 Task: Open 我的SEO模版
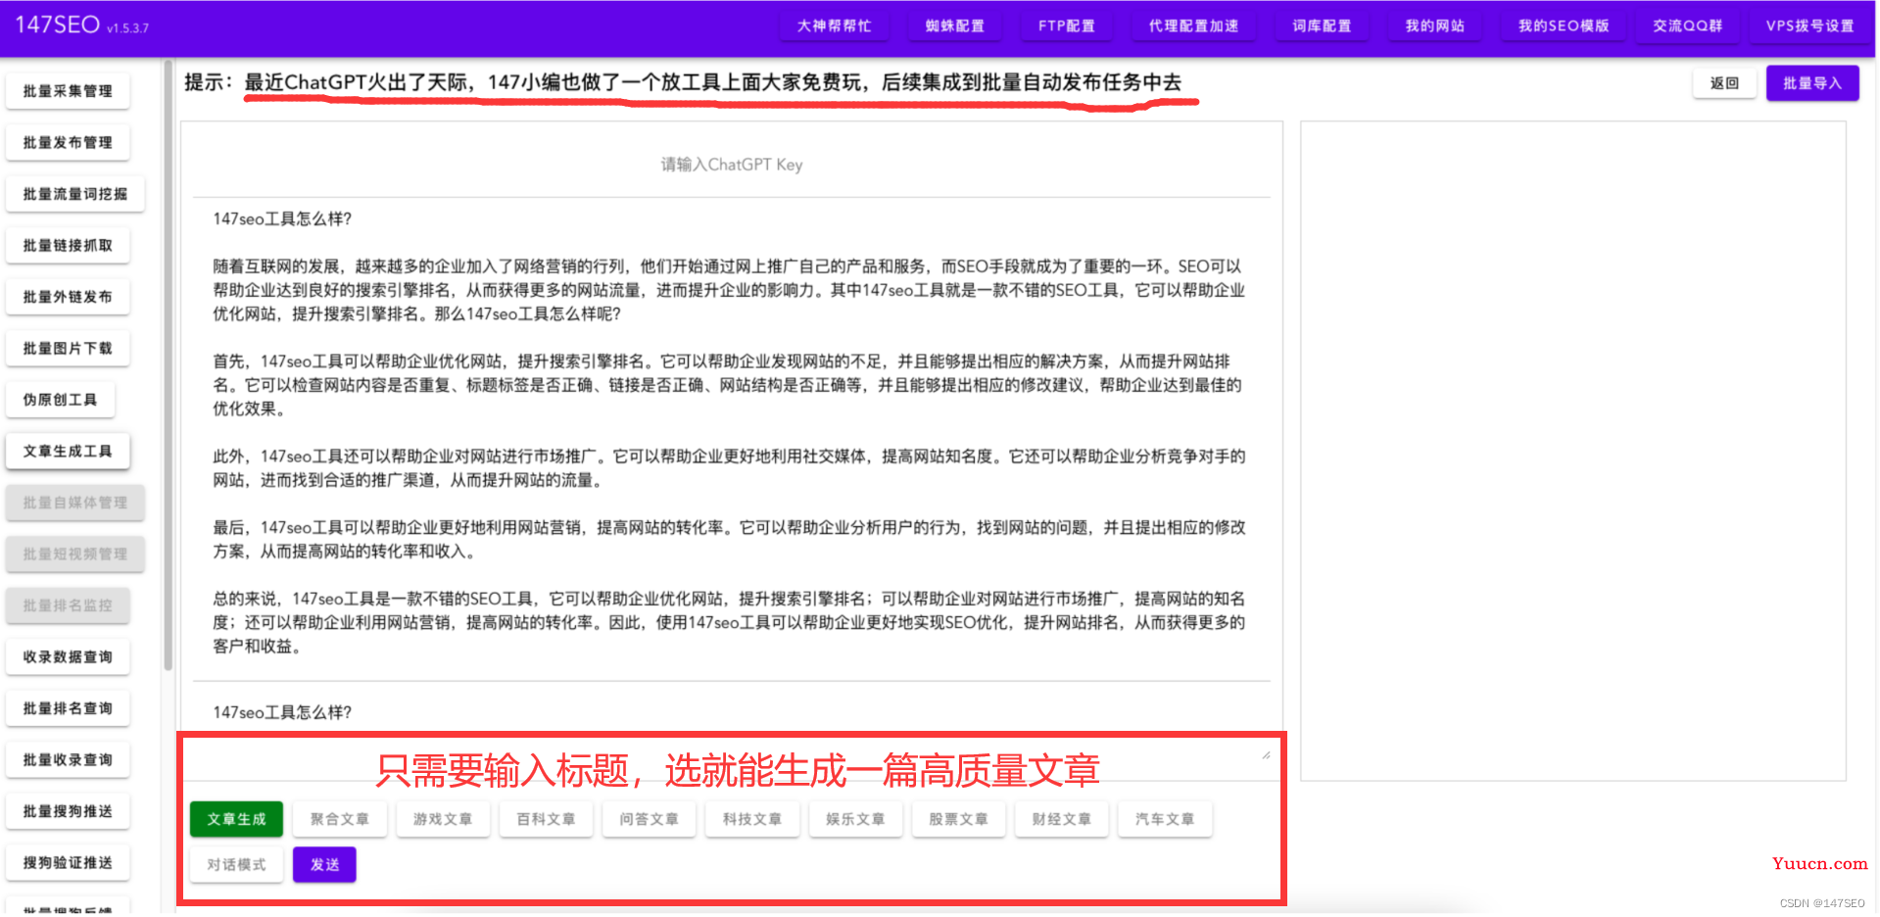pos(1564,26)
